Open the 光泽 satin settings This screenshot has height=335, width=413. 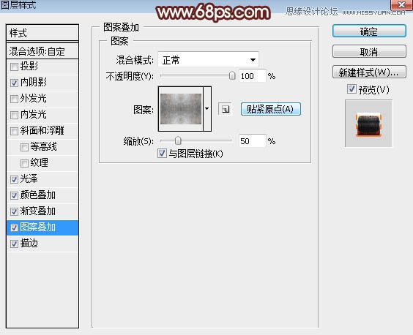click(29, 178)
